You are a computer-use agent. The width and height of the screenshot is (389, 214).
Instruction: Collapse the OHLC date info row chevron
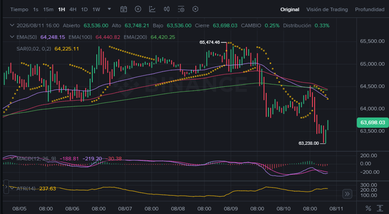[12, 25]
